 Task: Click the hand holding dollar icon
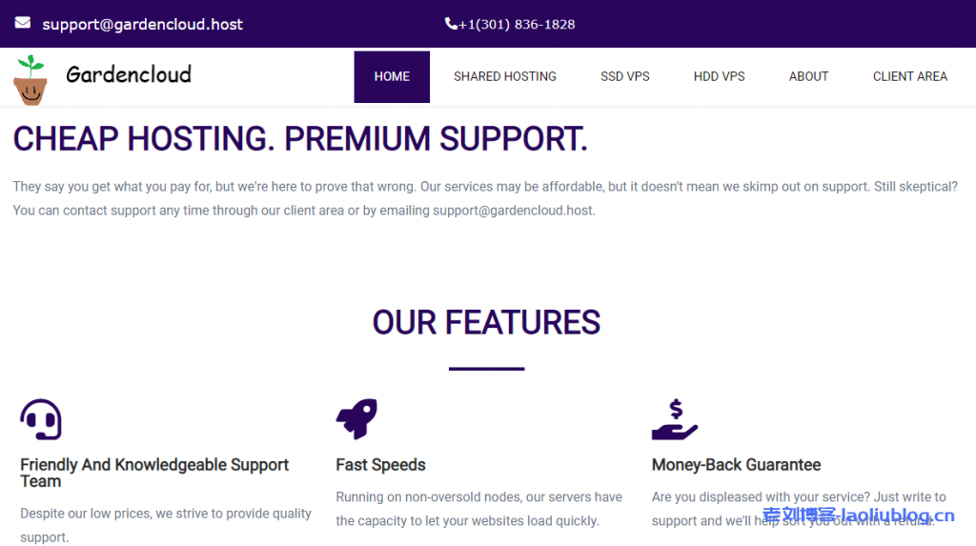[675, 419]
